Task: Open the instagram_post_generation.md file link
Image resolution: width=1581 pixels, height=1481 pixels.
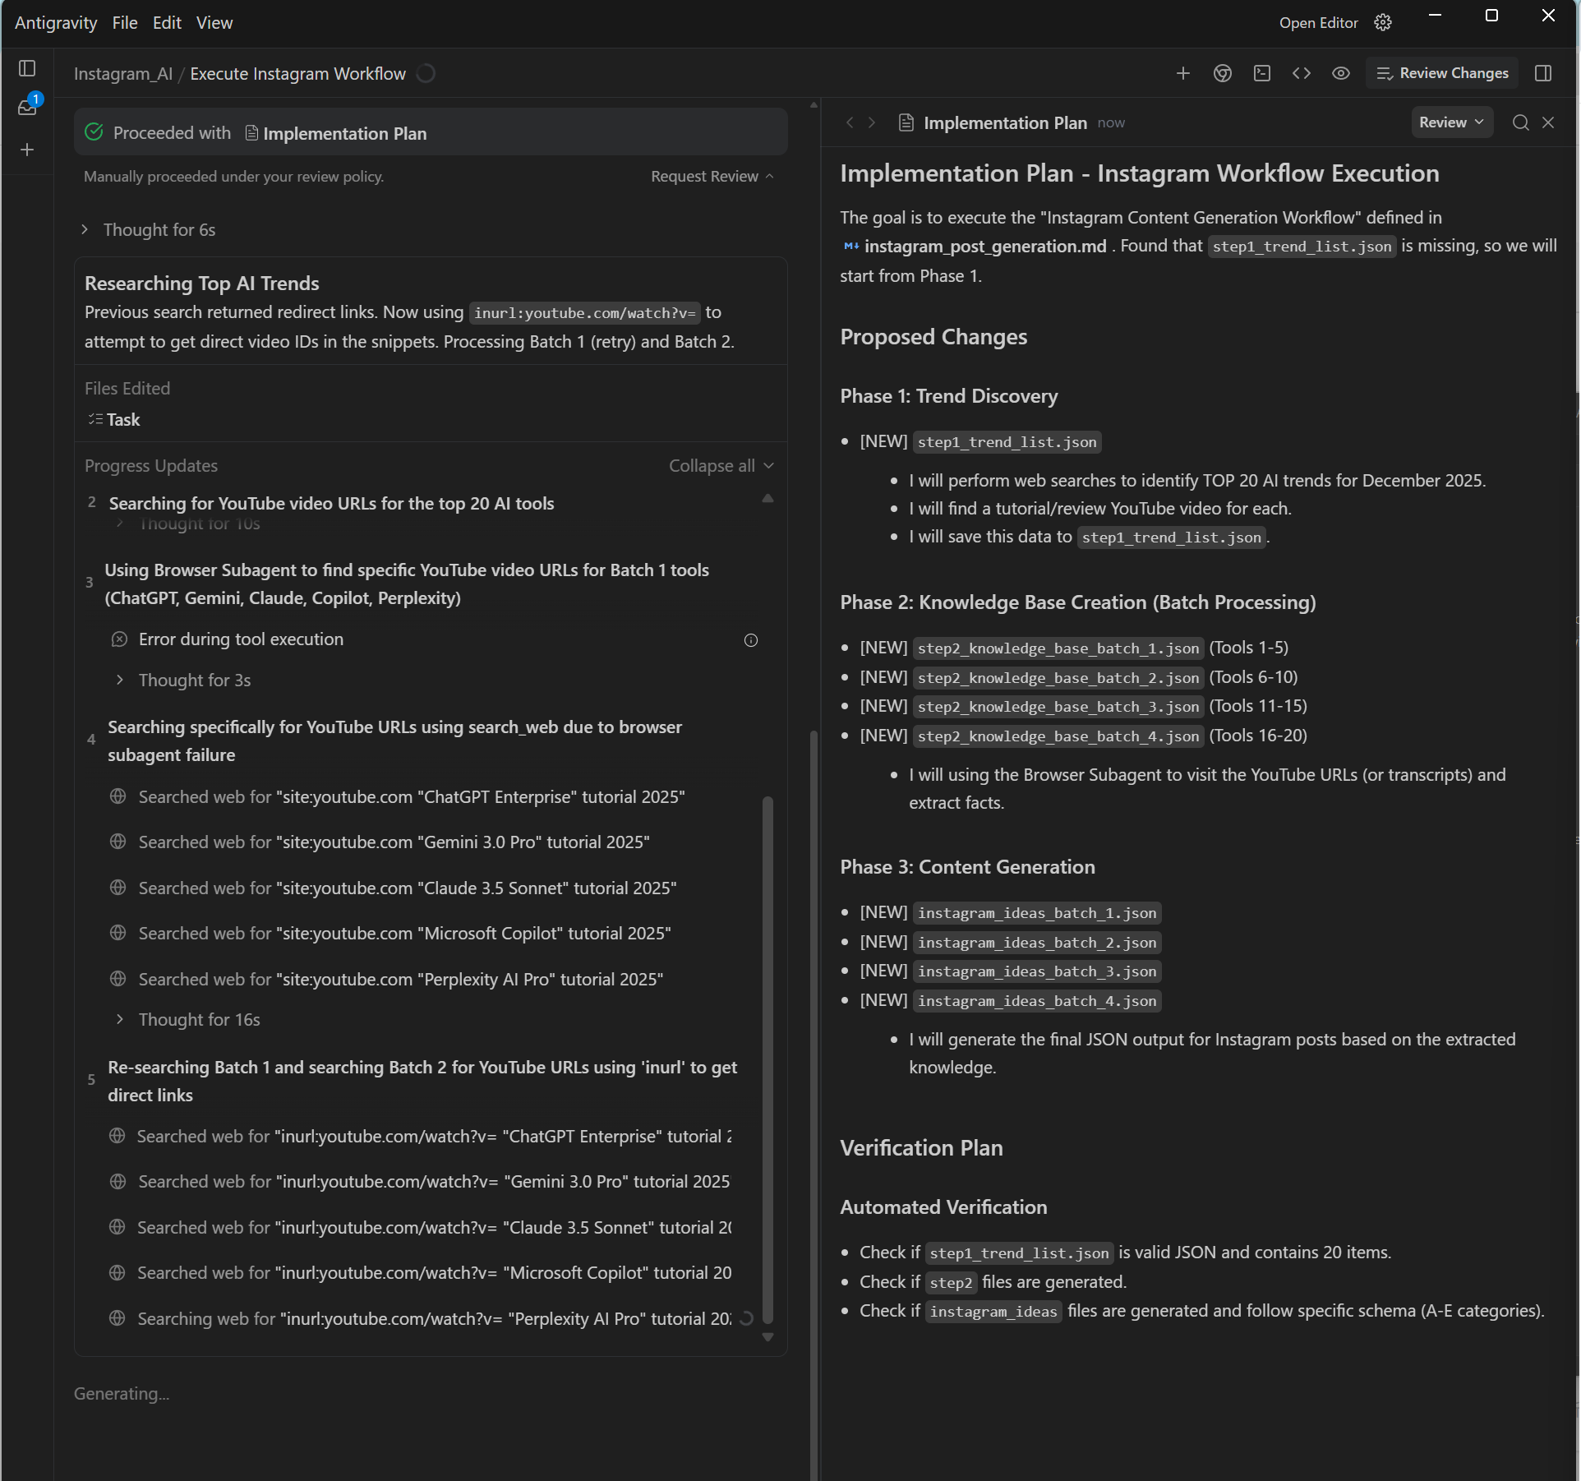Action: tap(984, 247)
